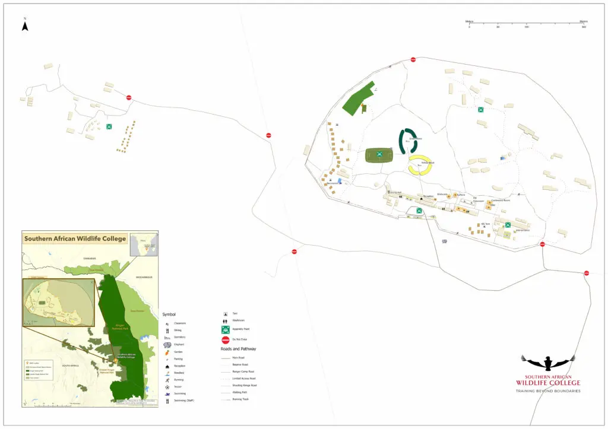
Task: Click the north arrow compass icon
Action: [x=25, y=25]
